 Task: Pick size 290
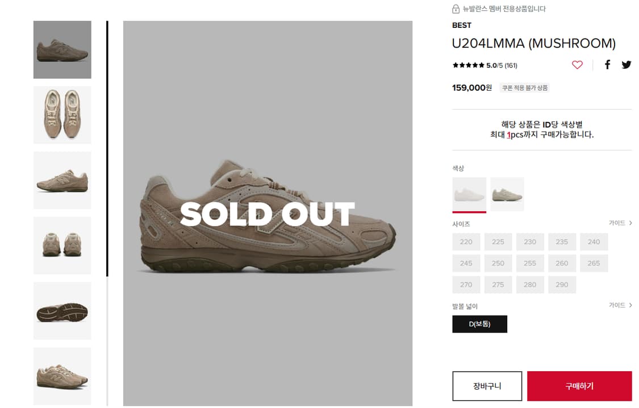562,285
